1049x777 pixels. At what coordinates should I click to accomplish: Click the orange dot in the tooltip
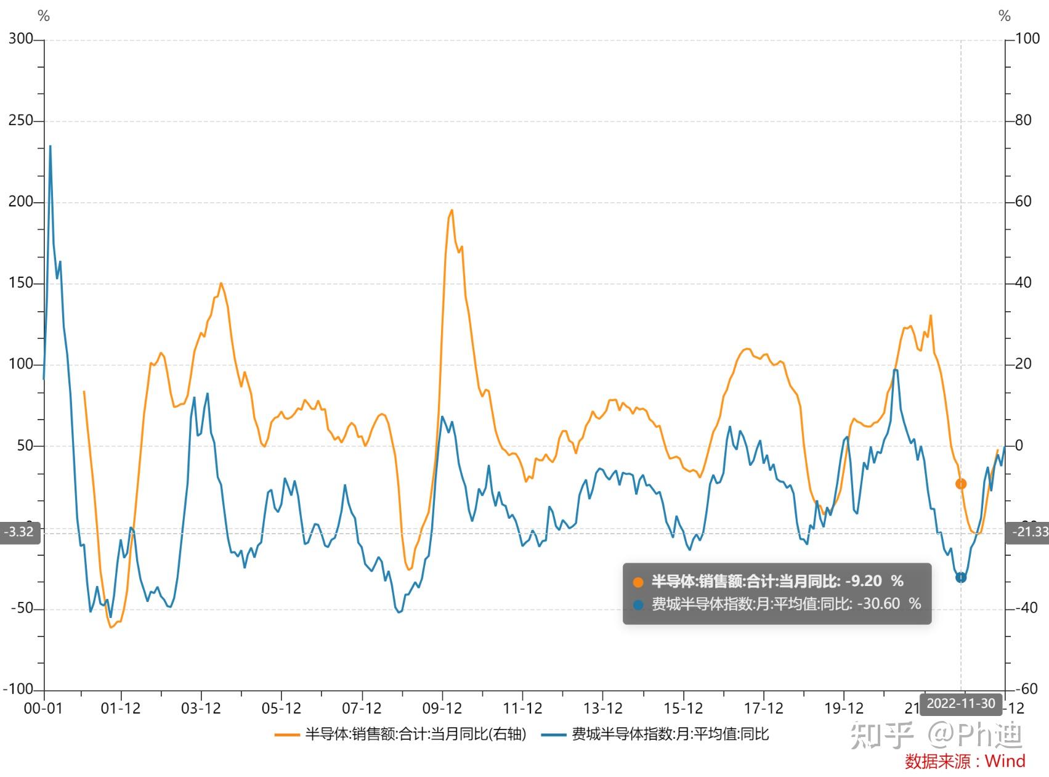click(638, 582)
